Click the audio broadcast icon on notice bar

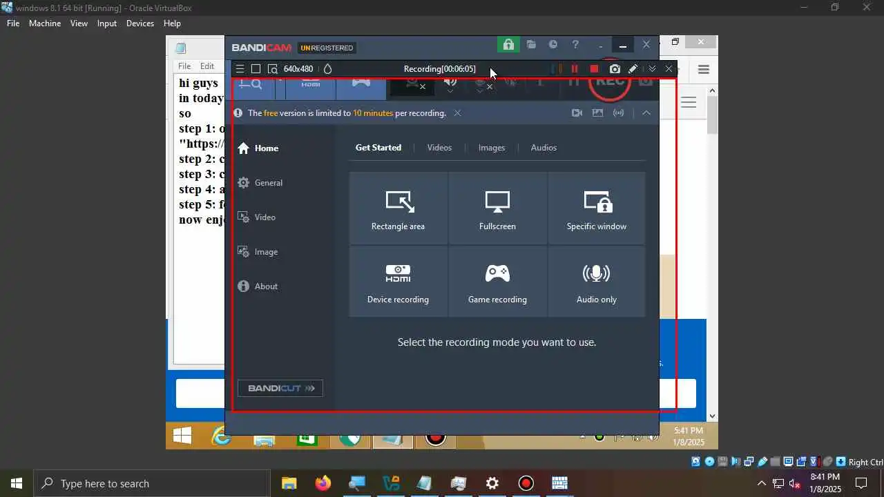(x=619, y=113)
